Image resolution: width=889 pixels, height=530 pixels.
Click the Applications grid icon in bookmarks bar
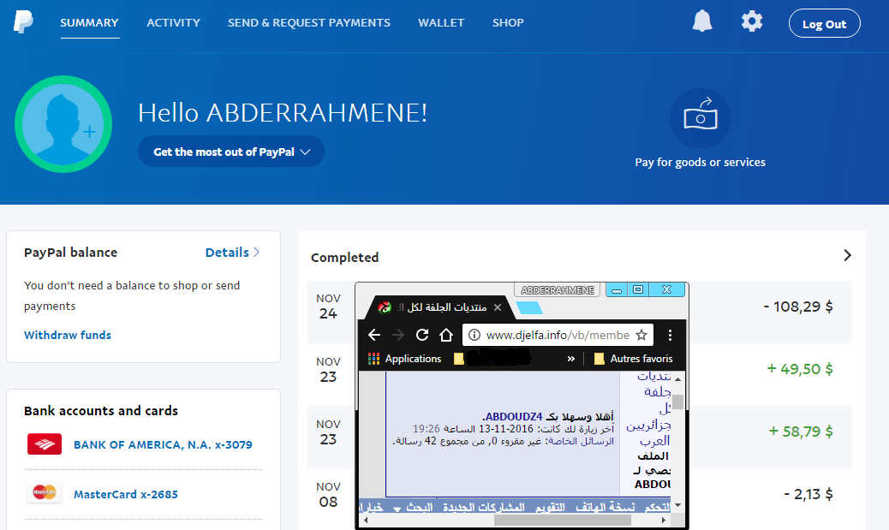373,359
